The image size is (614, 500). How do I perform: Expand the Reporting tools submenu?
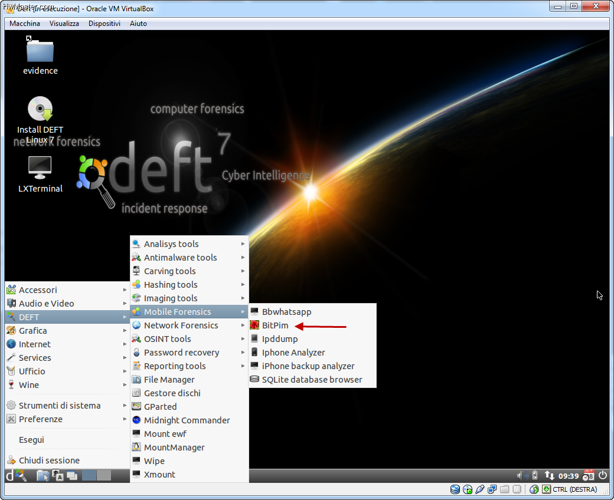point(190,366)
